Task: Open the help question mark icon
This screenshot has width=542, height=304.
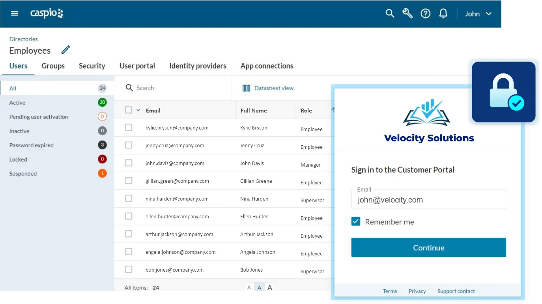Action: pos(425,13)
